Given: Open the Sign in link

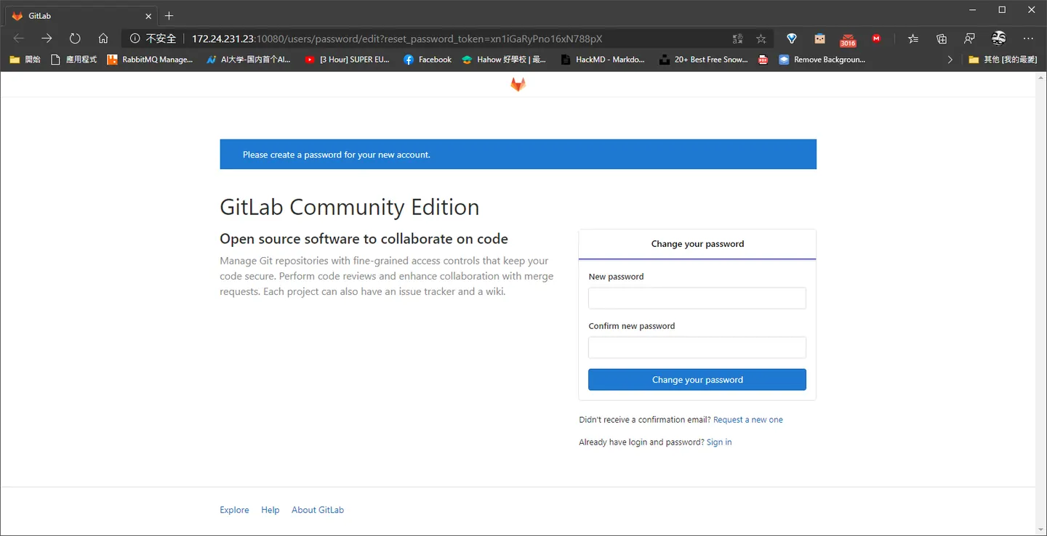Looking at the screenshot, I should click(719, 442).
